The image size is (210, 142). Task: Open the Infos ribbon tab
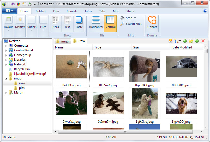tap(88, 11)
